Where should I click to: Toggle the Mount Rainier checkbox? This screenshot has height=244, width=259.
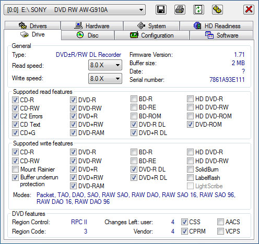[15, 169]
